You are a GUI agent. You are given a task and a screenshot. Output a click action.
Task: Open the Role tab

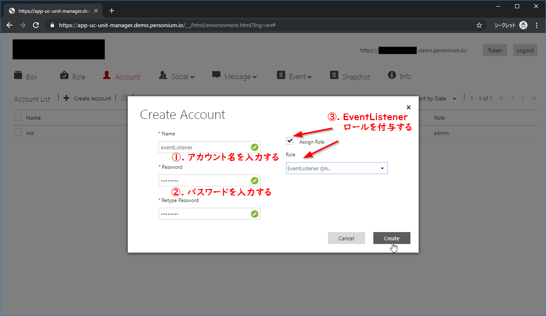click(73, 77)
